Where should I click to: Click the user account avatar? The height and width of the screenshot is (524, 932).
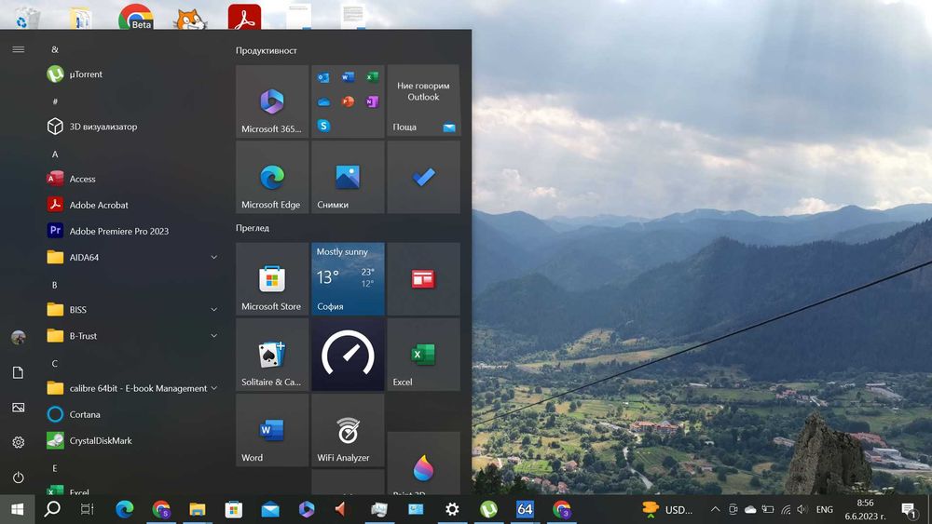click(x=19, y=337)
